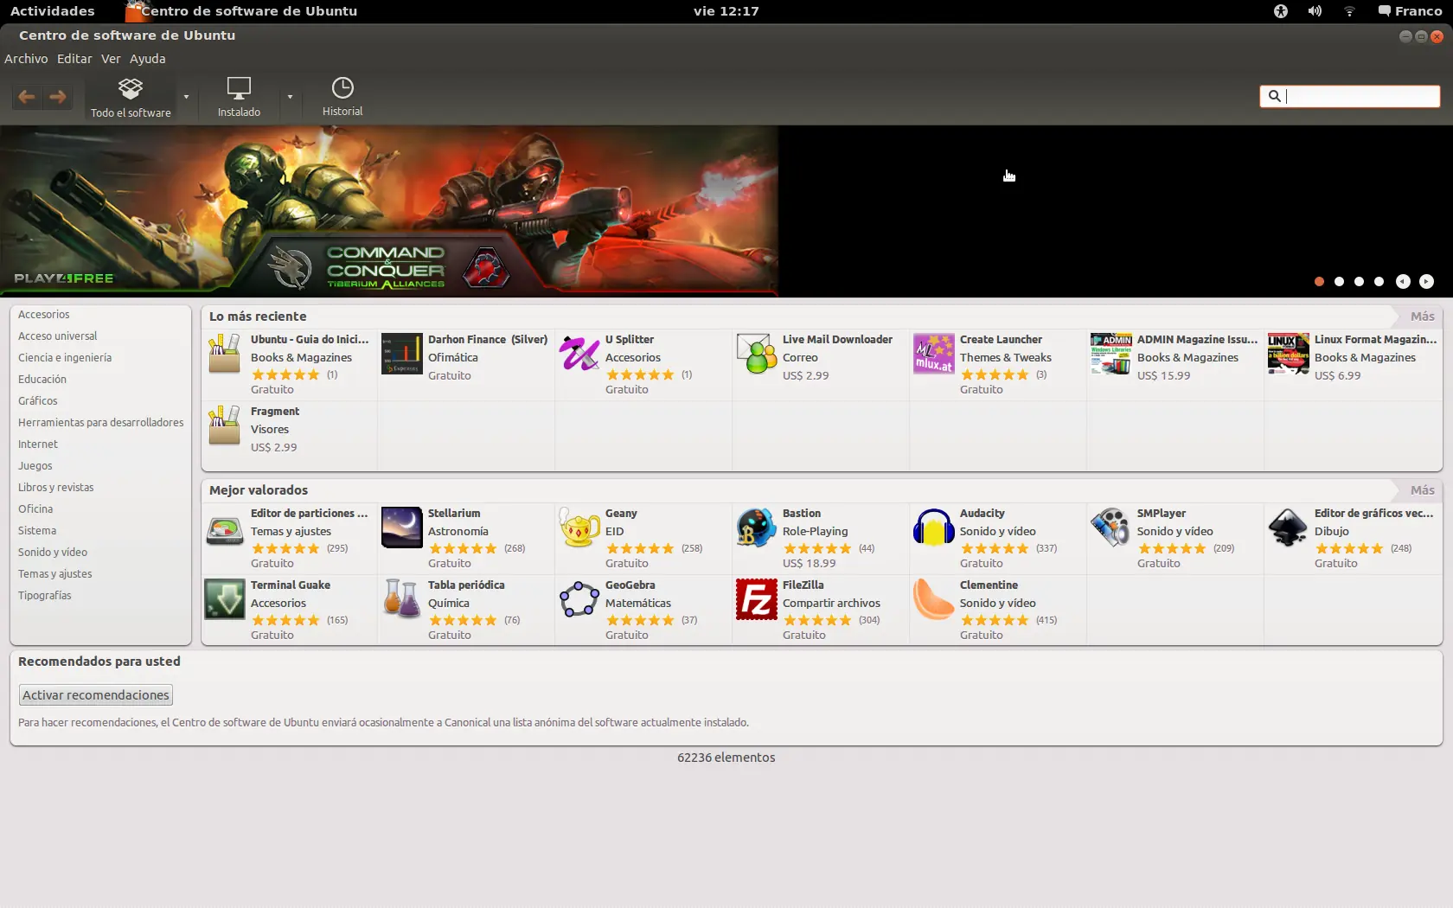Screen dimensions: 1453x908
Task: Focus the search input field
Action: pyautogui.click(x=1349, y=96)
